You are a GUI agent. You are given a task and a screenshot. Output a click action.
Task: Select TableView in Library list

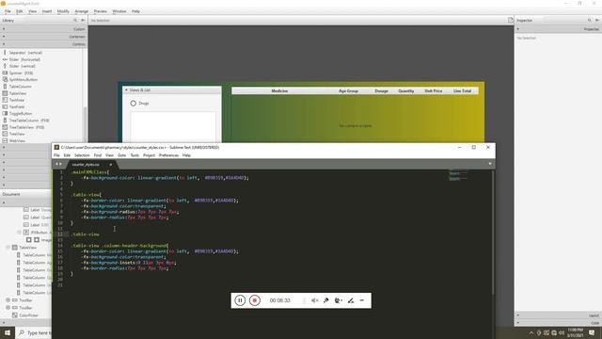[18, 93]
